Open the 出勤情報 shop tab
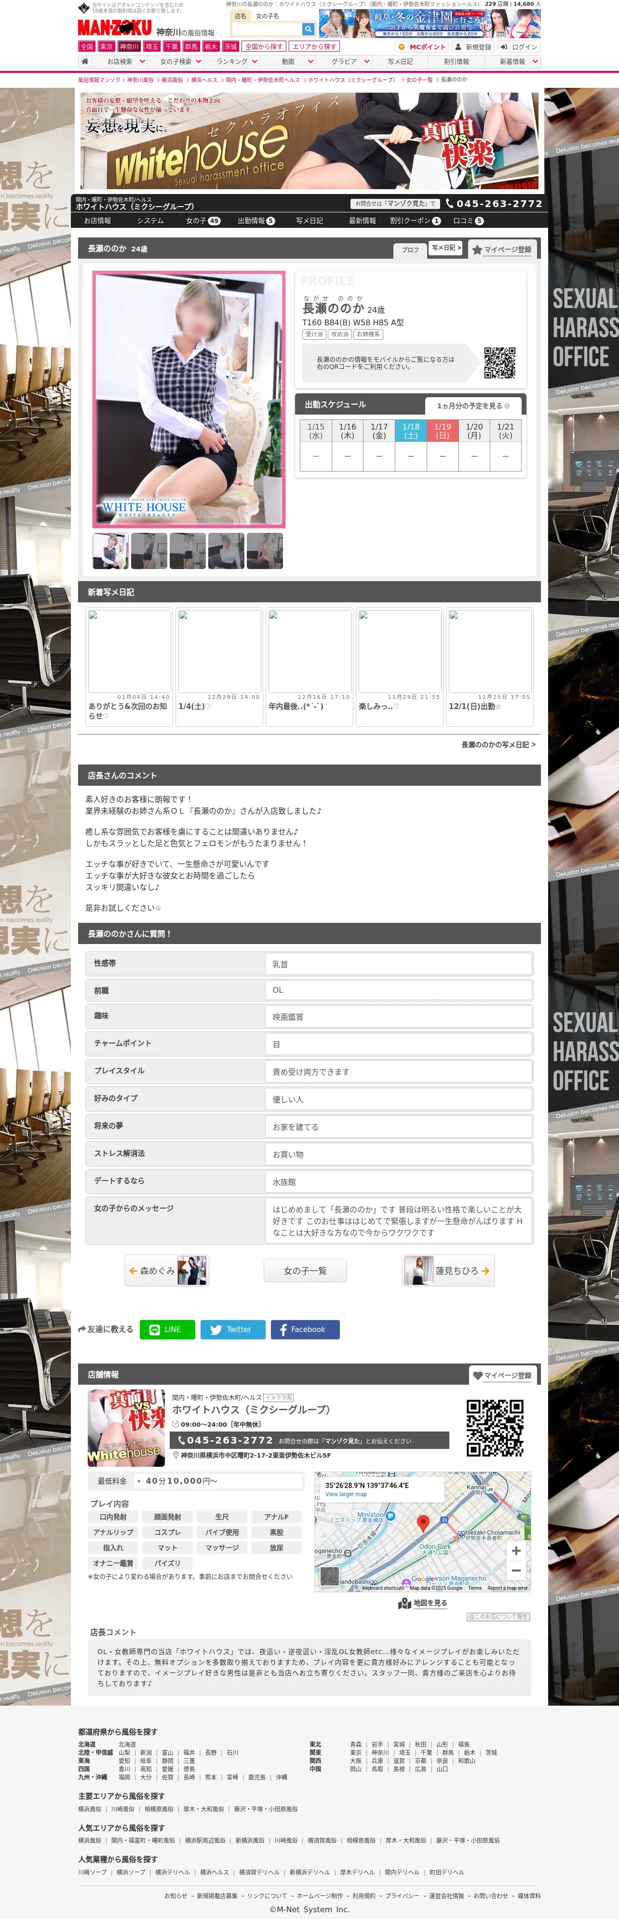Screen dimensions: 619x1919 click(x=256, y=221)
